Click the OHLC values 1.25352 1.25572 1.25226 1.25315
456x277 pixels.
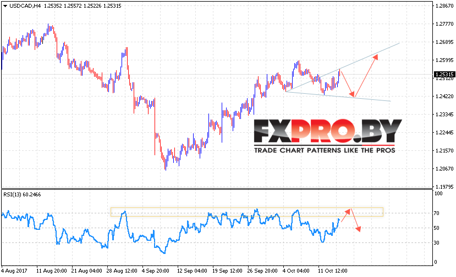click(83, 6)
